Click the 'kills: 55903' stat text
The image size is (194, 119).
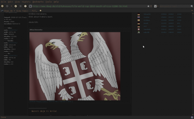click(x=9, y=34)
